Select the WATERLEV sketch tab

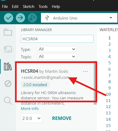[x=109, y=30]
